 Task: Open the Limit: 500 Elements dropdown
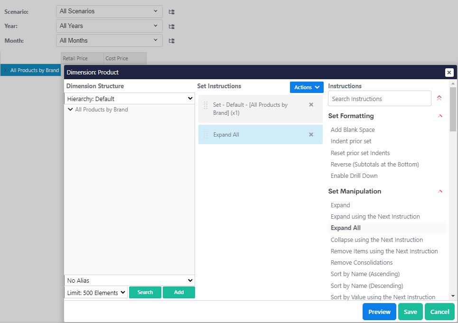click(x=96, y=293)
